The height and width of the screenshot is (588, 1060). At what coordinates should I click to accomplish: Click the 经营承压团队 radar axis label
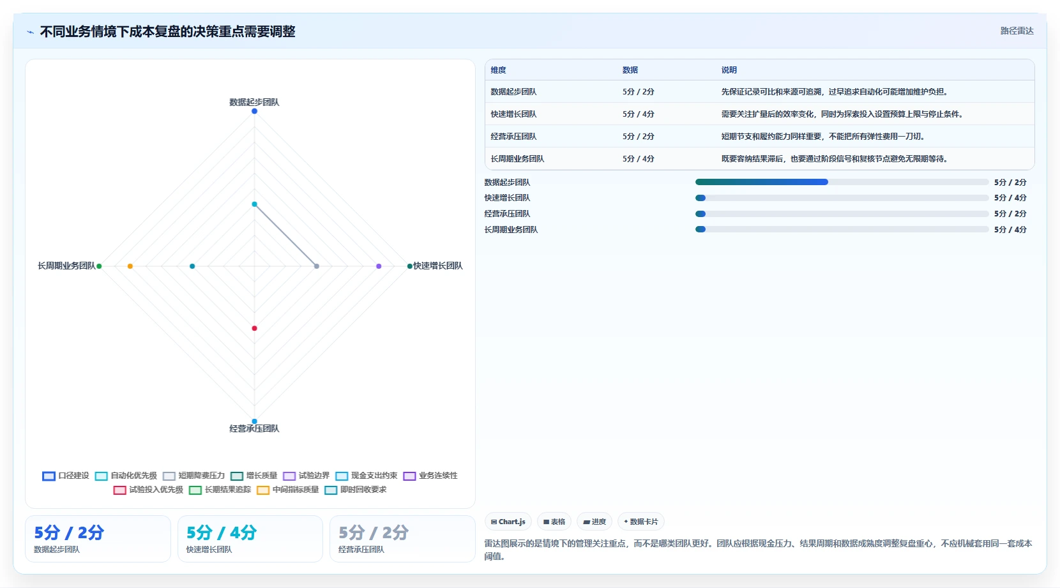coord(254,428)
